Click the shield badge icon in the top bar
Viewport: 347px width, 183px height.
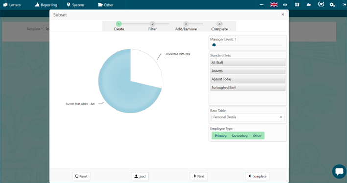pyautogui.click(x=321, y=4)
